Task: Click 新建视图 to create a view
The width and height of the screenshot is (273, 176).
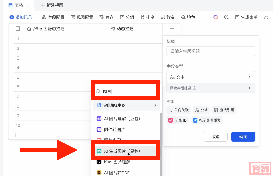Action: 52,5
